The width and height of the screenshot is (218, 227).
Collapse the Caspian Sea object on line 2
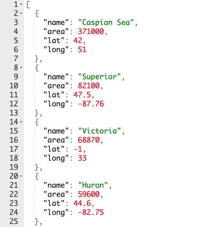point(21,13)
